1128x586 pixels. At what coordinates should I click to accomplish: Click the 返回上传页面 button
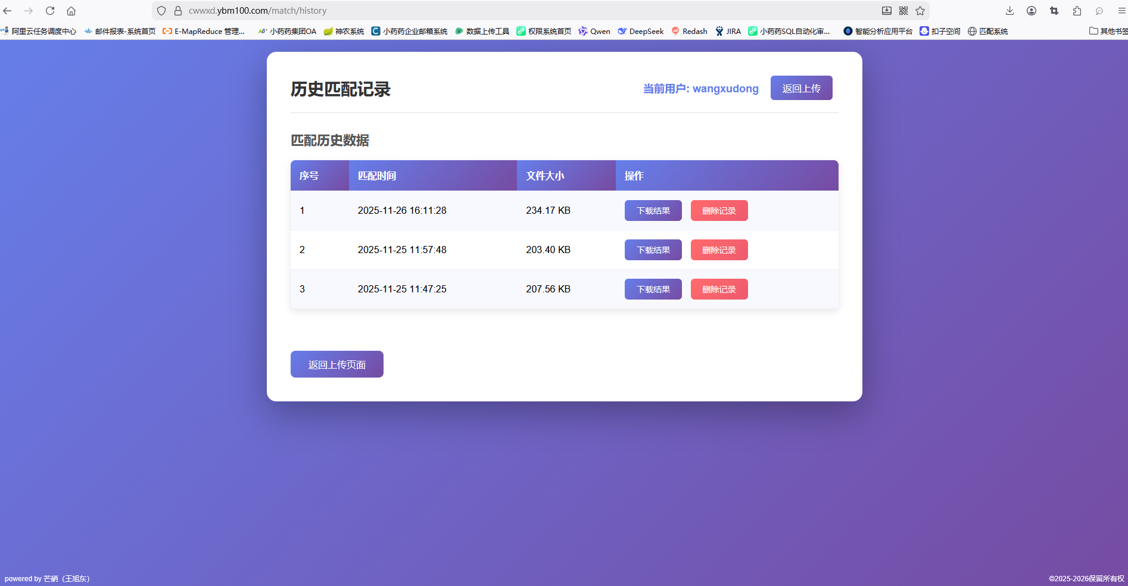tap(336, 364)
